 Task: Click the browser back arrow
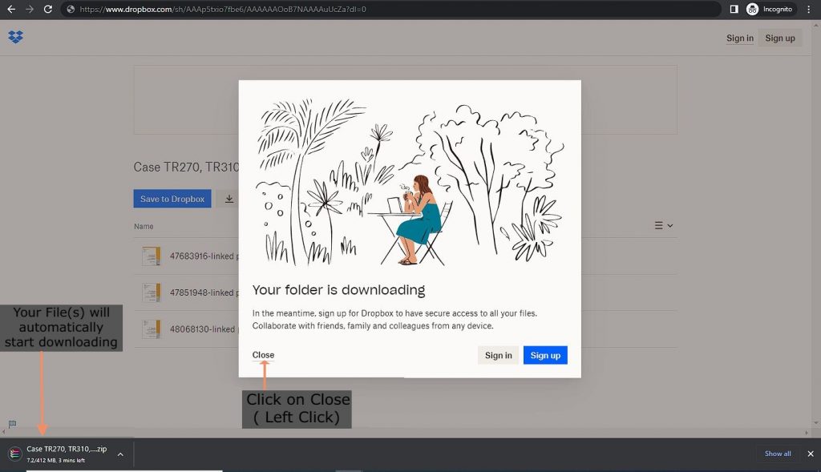pos(10,9)
